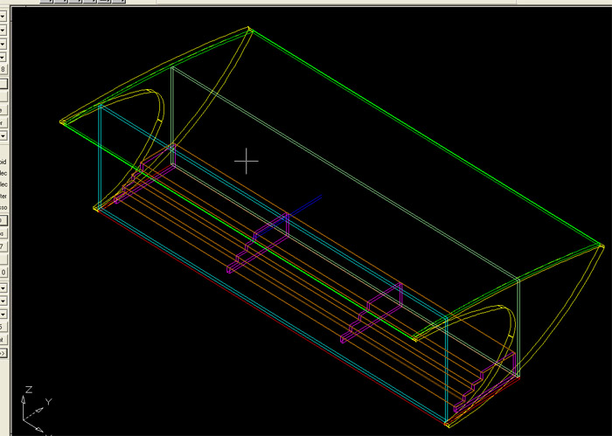612x436 pixels.
Task: Expand the dropdown just above the ">>" group's "5" button
Action: coord(3,314)
